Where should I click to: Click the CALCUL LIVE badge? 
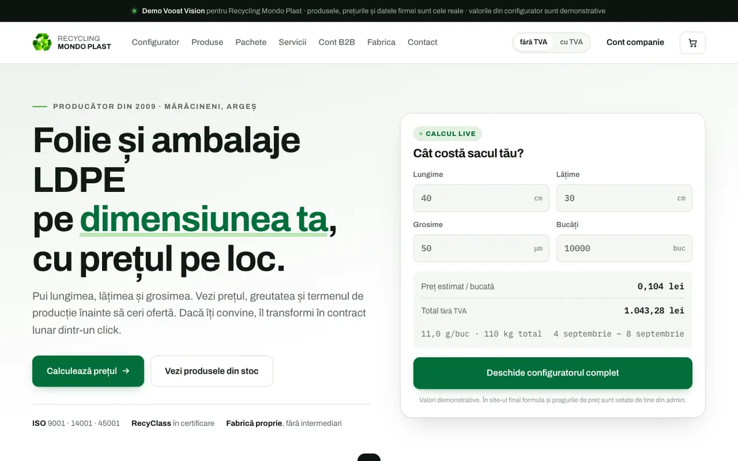point(447,134)
